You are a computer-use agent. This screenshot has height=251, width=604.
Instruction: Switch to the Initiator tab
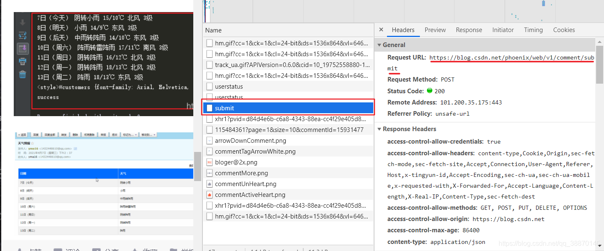(503, 30)
